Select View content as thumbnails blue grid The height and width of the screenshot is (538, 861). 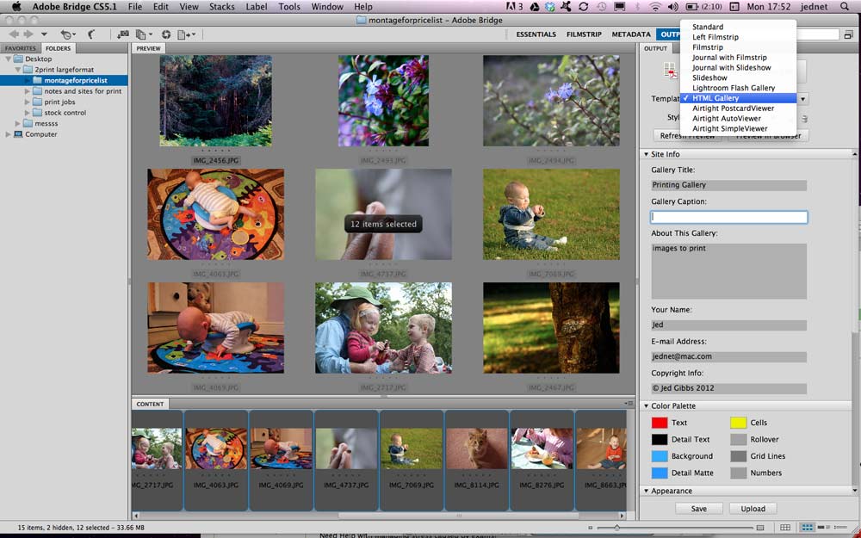pos(808,528)
